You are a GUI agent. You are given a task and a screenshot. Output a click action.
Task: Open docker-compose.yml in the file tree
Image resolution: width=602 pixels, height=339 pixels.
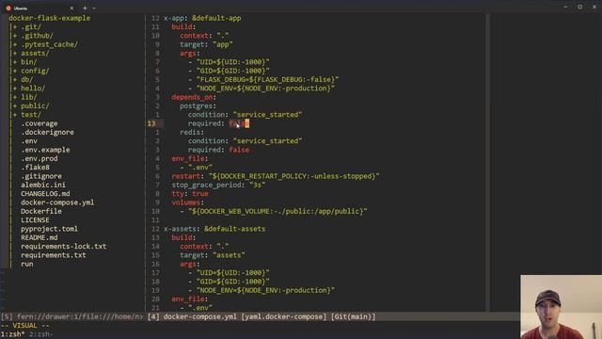pyautogui.click(x=57, y=202)
